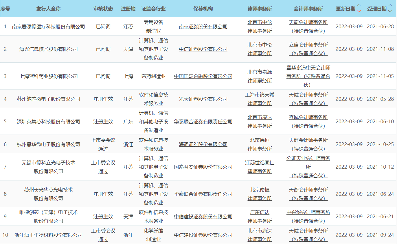Open 容诚会计师事务所 link
Viewport: 397px width, 244px height.
[308, 122]
